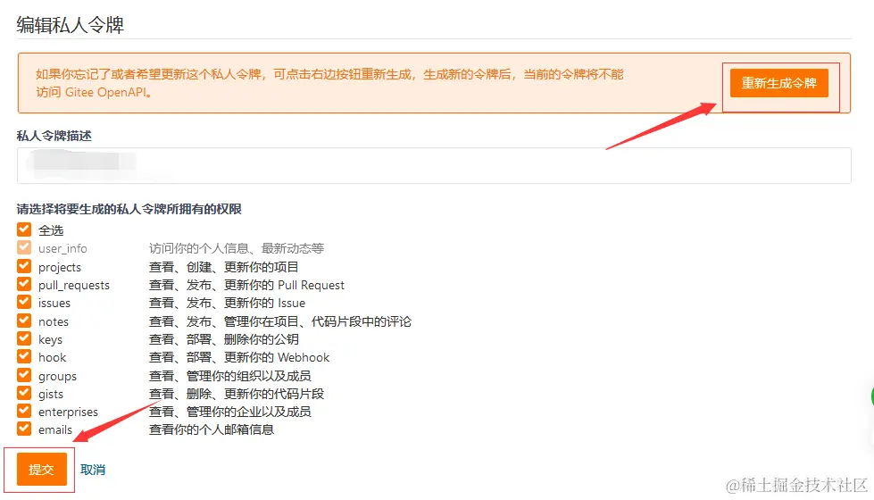Click the gists label
874x500 pixels.
pyautogui.click(x=51, y=395)
